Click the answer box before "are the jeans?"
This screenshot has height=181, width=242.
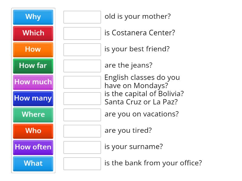(x=82, y=66)
